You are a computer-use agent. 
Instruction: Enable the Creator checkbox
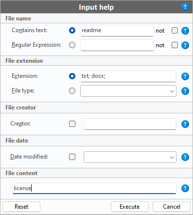coord(72,124)
